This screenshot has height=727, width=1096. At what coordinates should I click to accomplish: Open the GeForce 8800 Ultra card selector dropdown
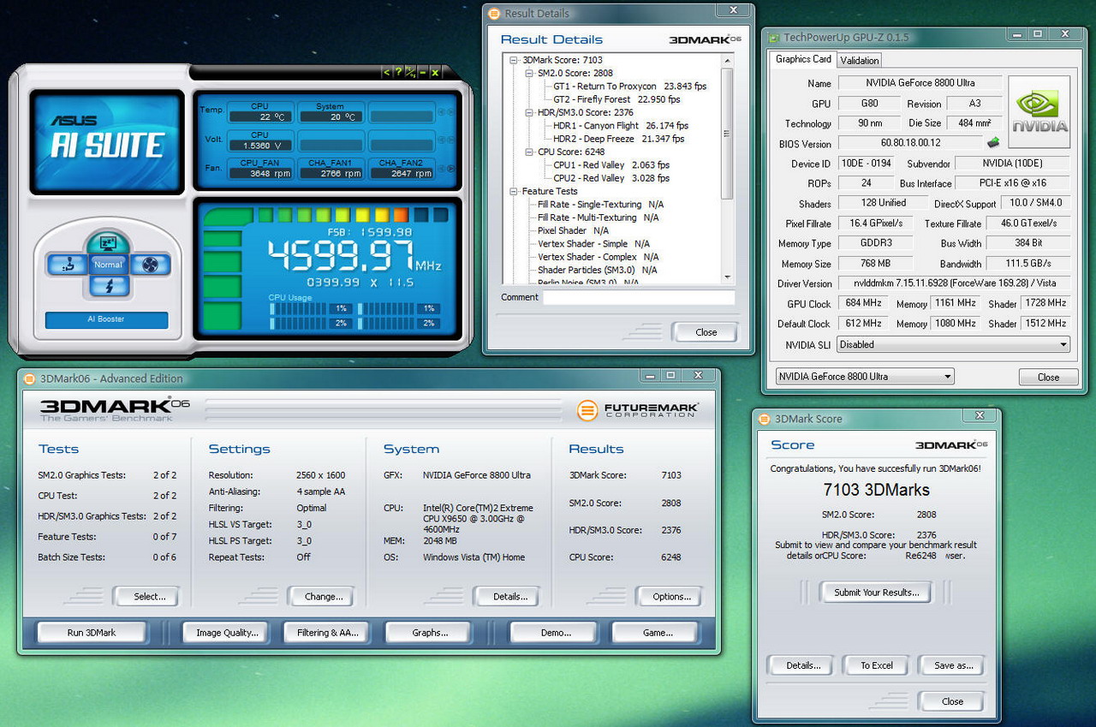coord(864,377)
